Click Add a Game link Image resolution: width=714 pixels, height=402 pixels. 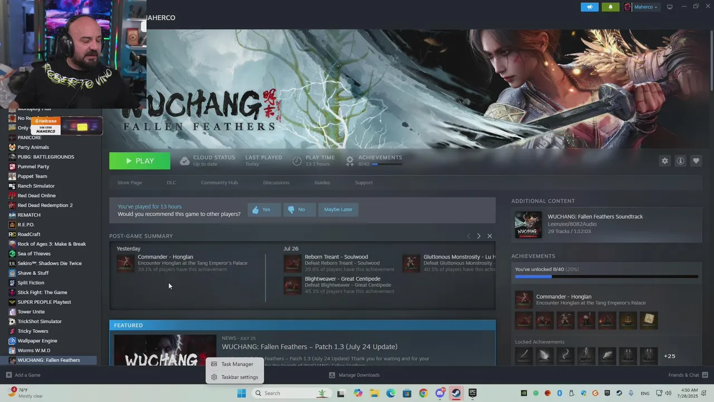pos(27,375)
